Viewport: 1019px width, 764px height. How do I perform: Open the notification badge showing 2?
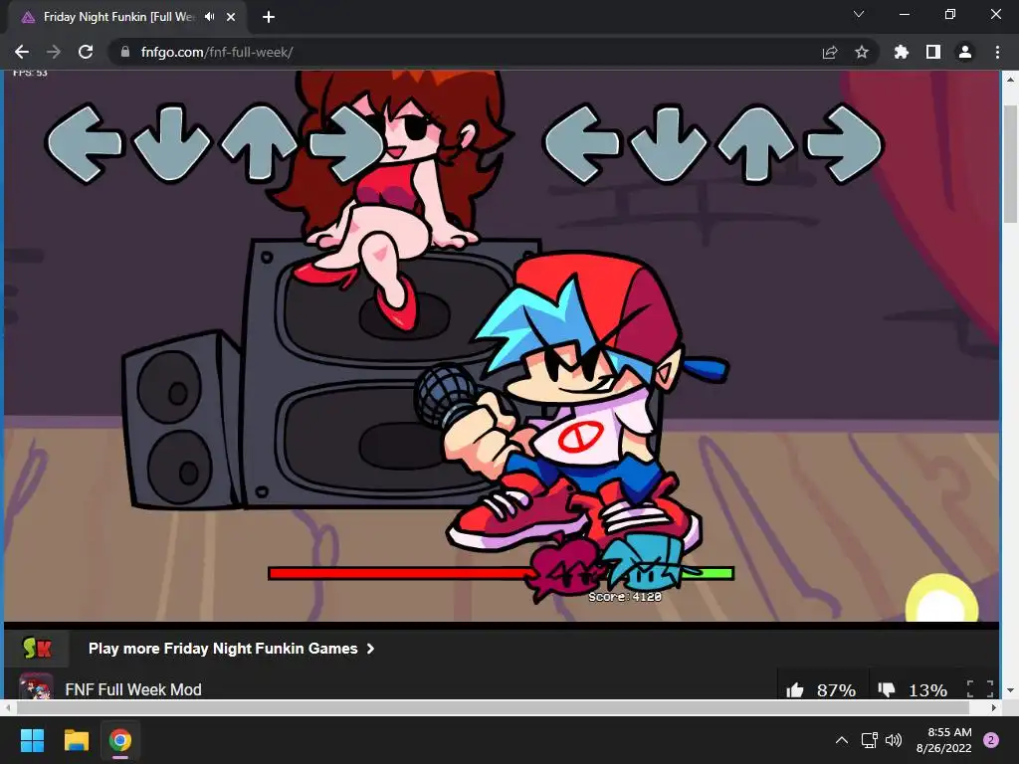point(991,740)
